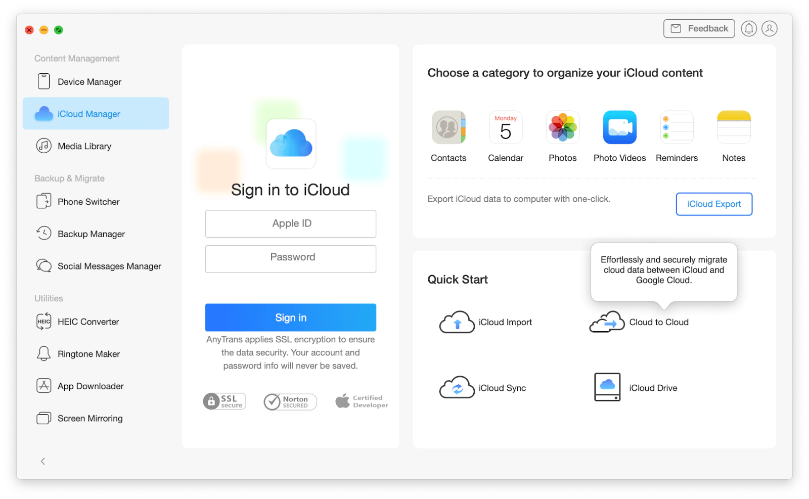Click the Password input field
Image resolution: width=809 pixels, height=499 pixels.
tap(291, 259)
